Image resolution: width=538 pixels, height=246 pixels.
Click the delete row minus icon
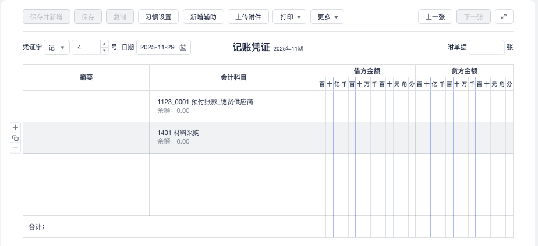click(x=16, y=148)
